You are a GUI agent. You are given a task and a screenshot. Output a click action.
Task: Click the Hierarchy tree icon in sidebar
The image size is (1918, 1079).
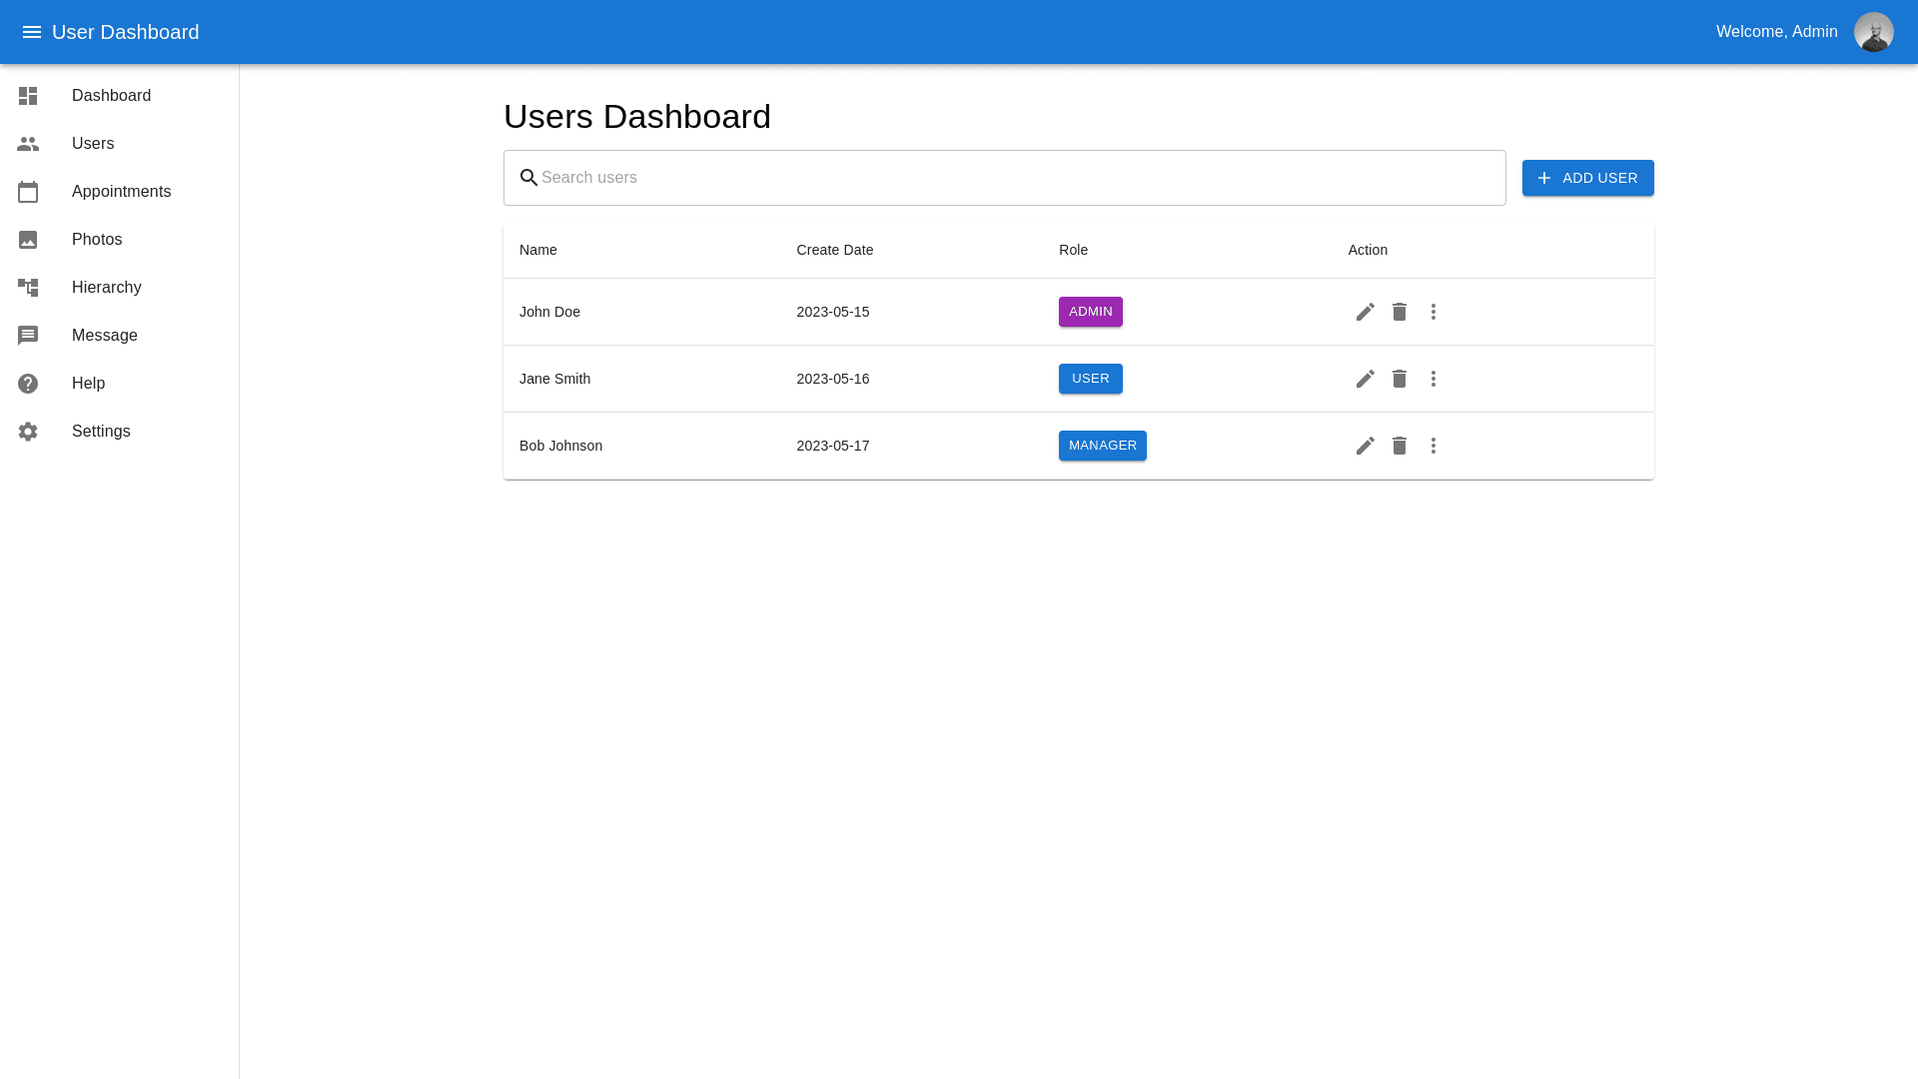28,288
